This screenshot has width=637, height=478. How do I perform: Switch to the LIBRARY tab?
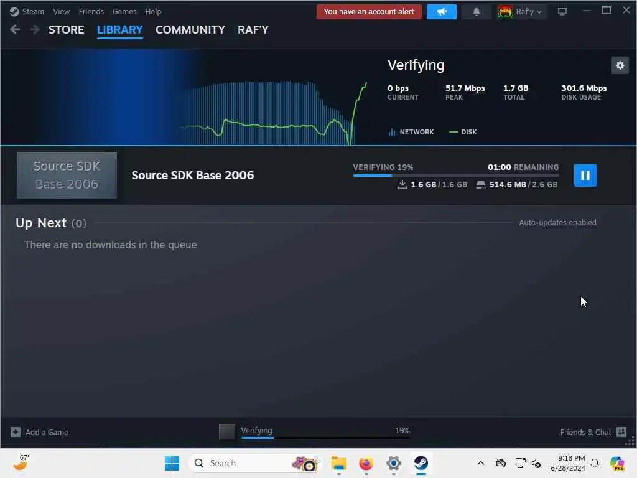pos(120,30)
